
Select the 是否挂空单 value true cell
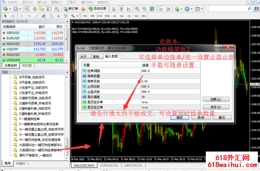pos(170,107)
